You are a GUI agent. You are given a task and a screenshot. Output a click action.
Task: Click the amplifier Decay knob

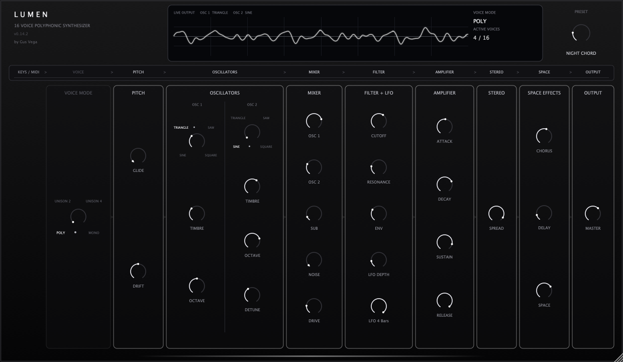pyautogui.click(x=445, y=185)
